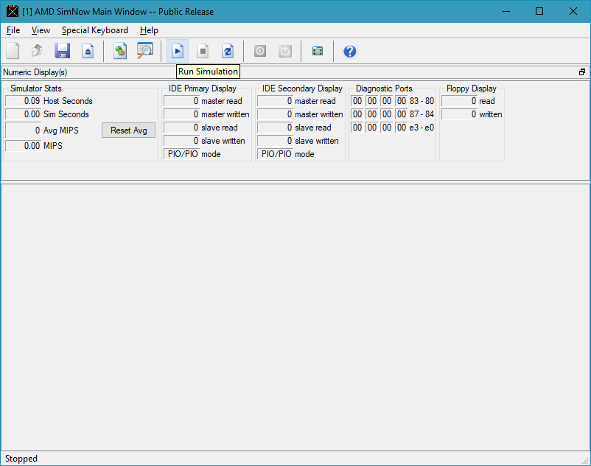
Task: Click the magnifying glass toolbar icon
Action: click(x=145, y=51)
